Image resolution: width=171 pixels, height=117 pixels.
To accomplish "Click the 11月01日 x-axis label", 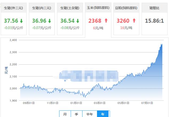I will tap(52, 103).
